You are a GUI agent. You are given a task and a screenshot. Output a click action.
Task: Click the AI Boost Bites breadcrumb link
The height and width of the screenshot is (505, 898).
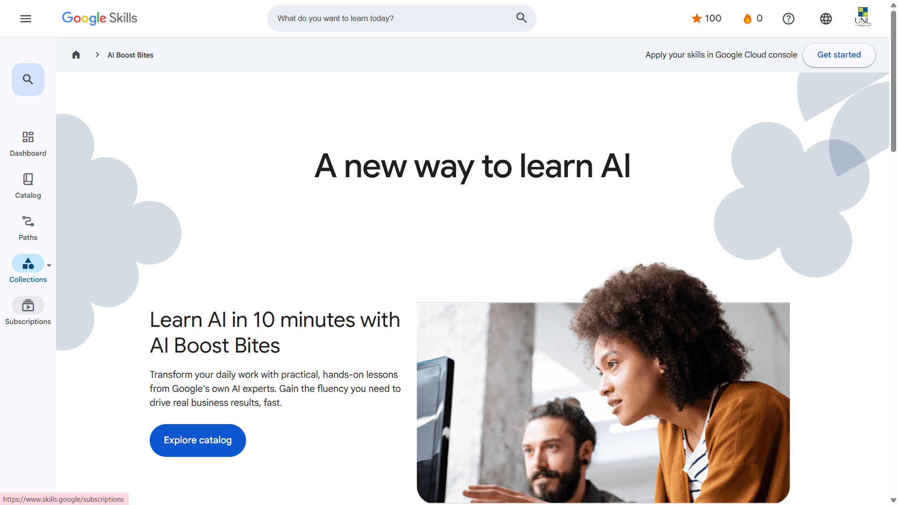pos(130,55)
